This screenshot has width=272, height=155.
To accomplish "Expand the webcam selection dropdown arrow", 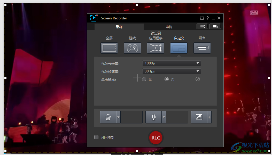I will click(x=118, y=117).
